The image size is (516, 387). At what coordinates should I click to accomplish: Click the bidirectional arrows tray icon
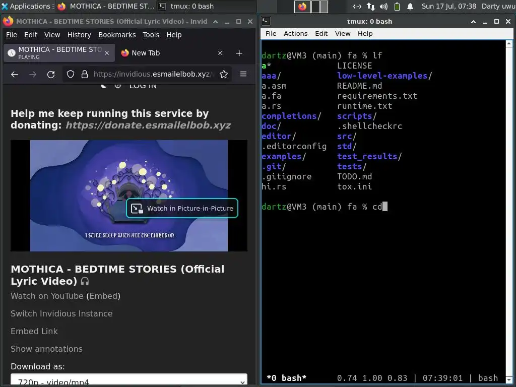(357, 6)
